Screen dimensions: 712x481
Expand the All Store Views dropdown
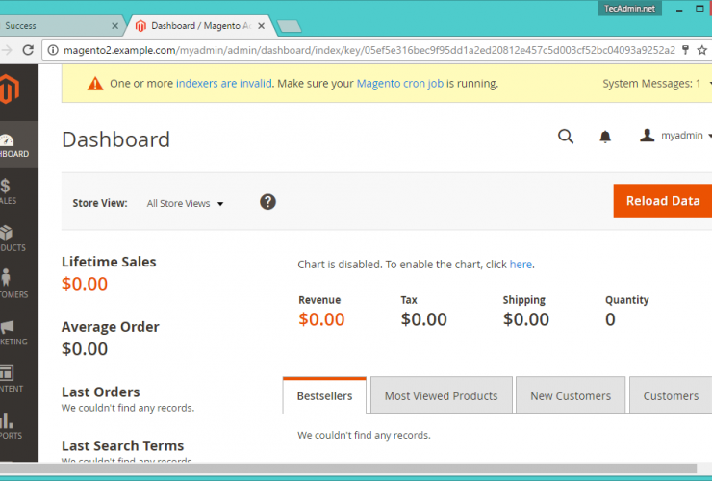pos(185,204)
